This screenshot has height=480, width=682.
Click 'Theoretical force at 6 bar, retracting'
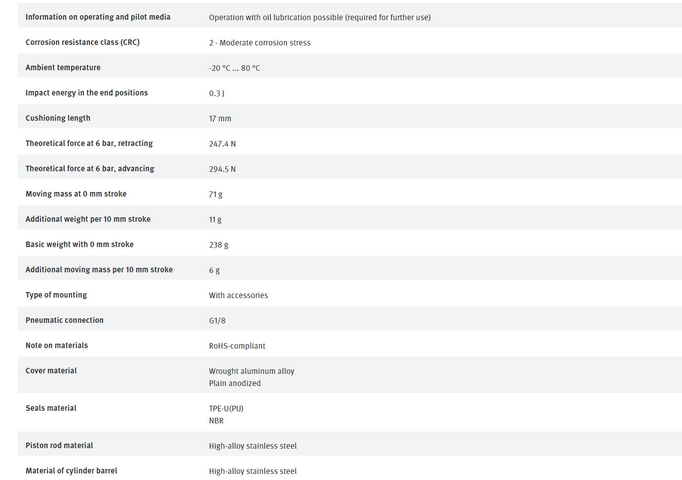[x=89, y=143]
